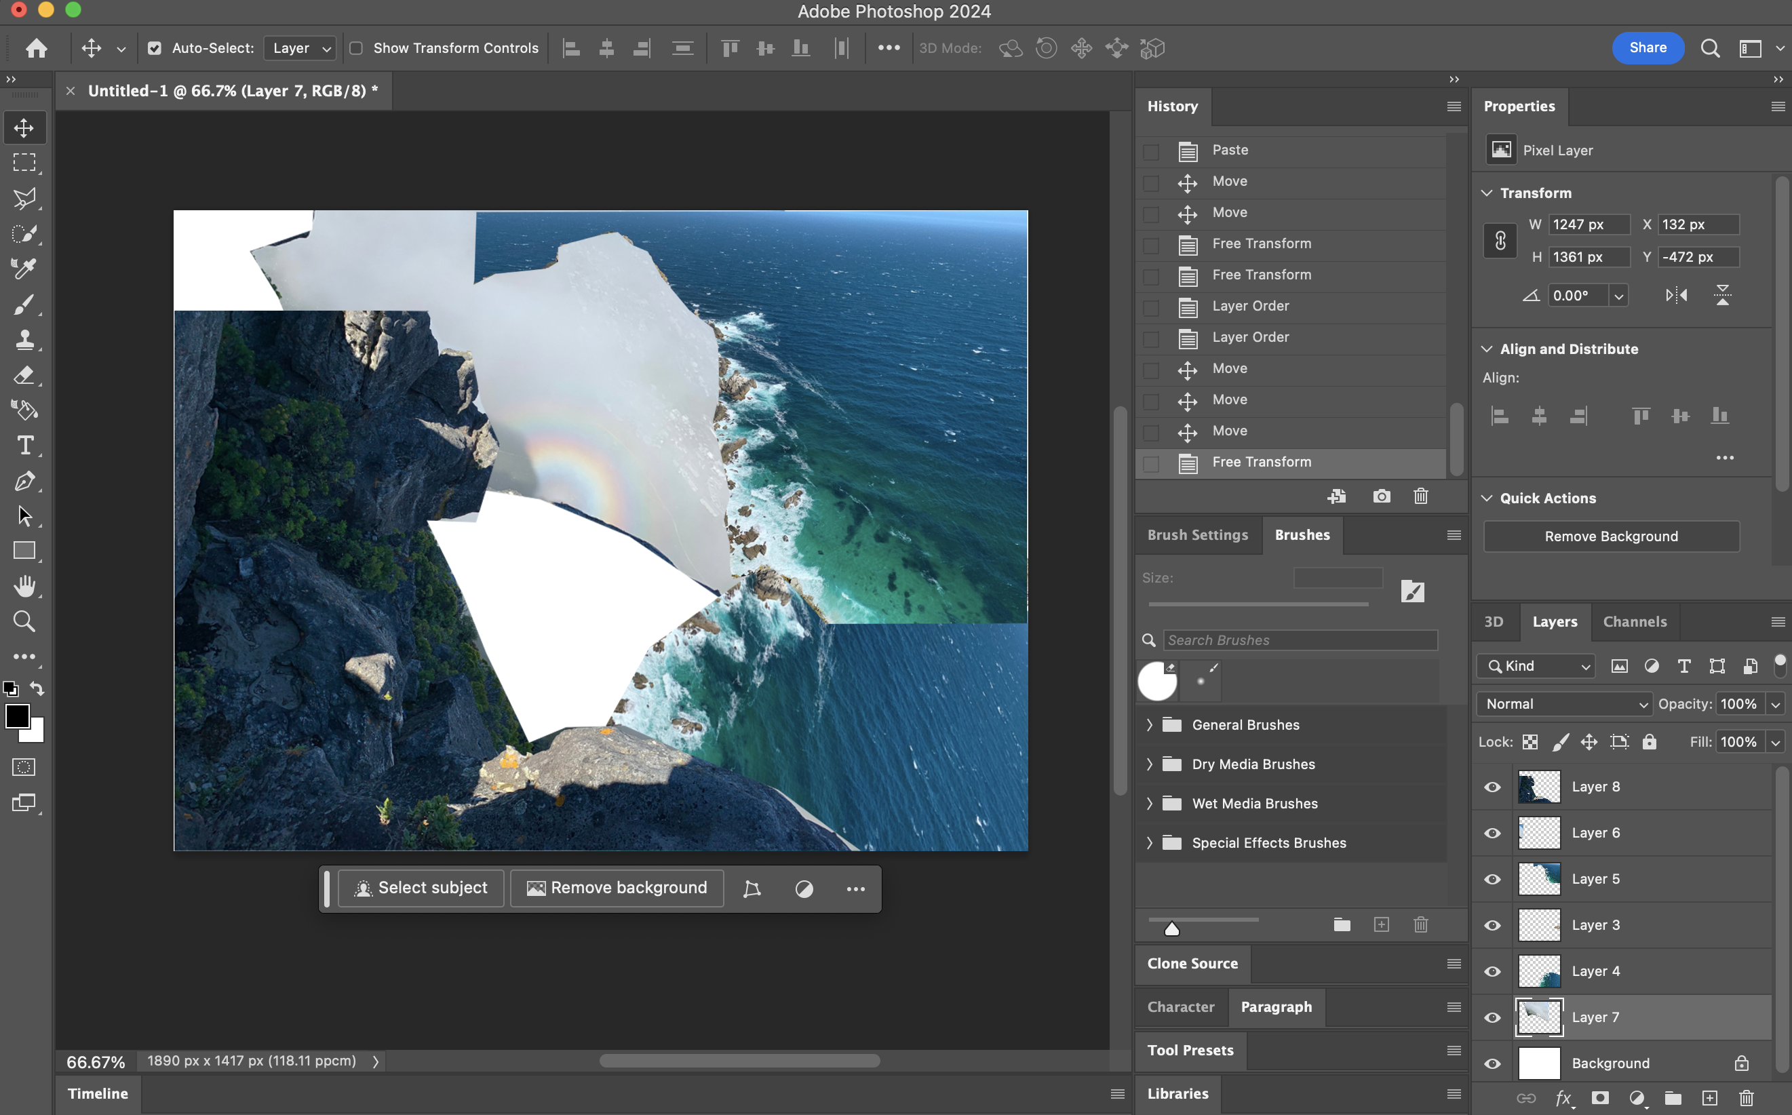Click the add layer style fx icon
This screenshot has height=1115, width=1792.
pyautogui.click(x=1563, y=1098)
